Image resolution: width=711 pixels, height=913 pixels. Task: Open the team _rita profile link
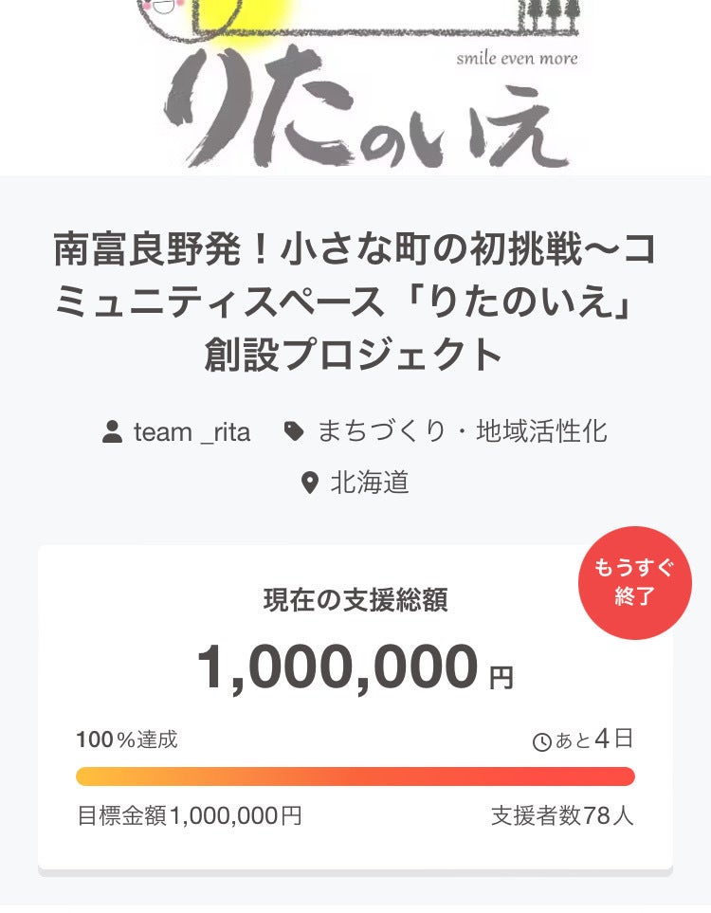click(191, 432)
